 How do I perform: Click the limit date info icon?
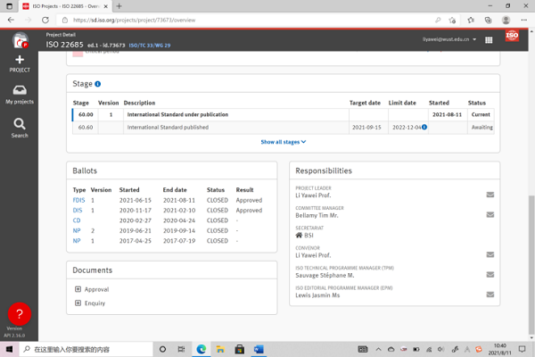click(x=424, y=128)
